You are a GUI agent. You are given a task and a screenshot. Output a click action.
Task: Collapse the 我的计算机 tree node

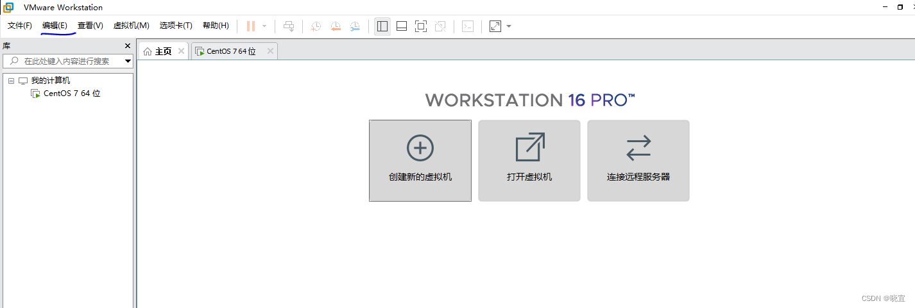coord(11,81)
